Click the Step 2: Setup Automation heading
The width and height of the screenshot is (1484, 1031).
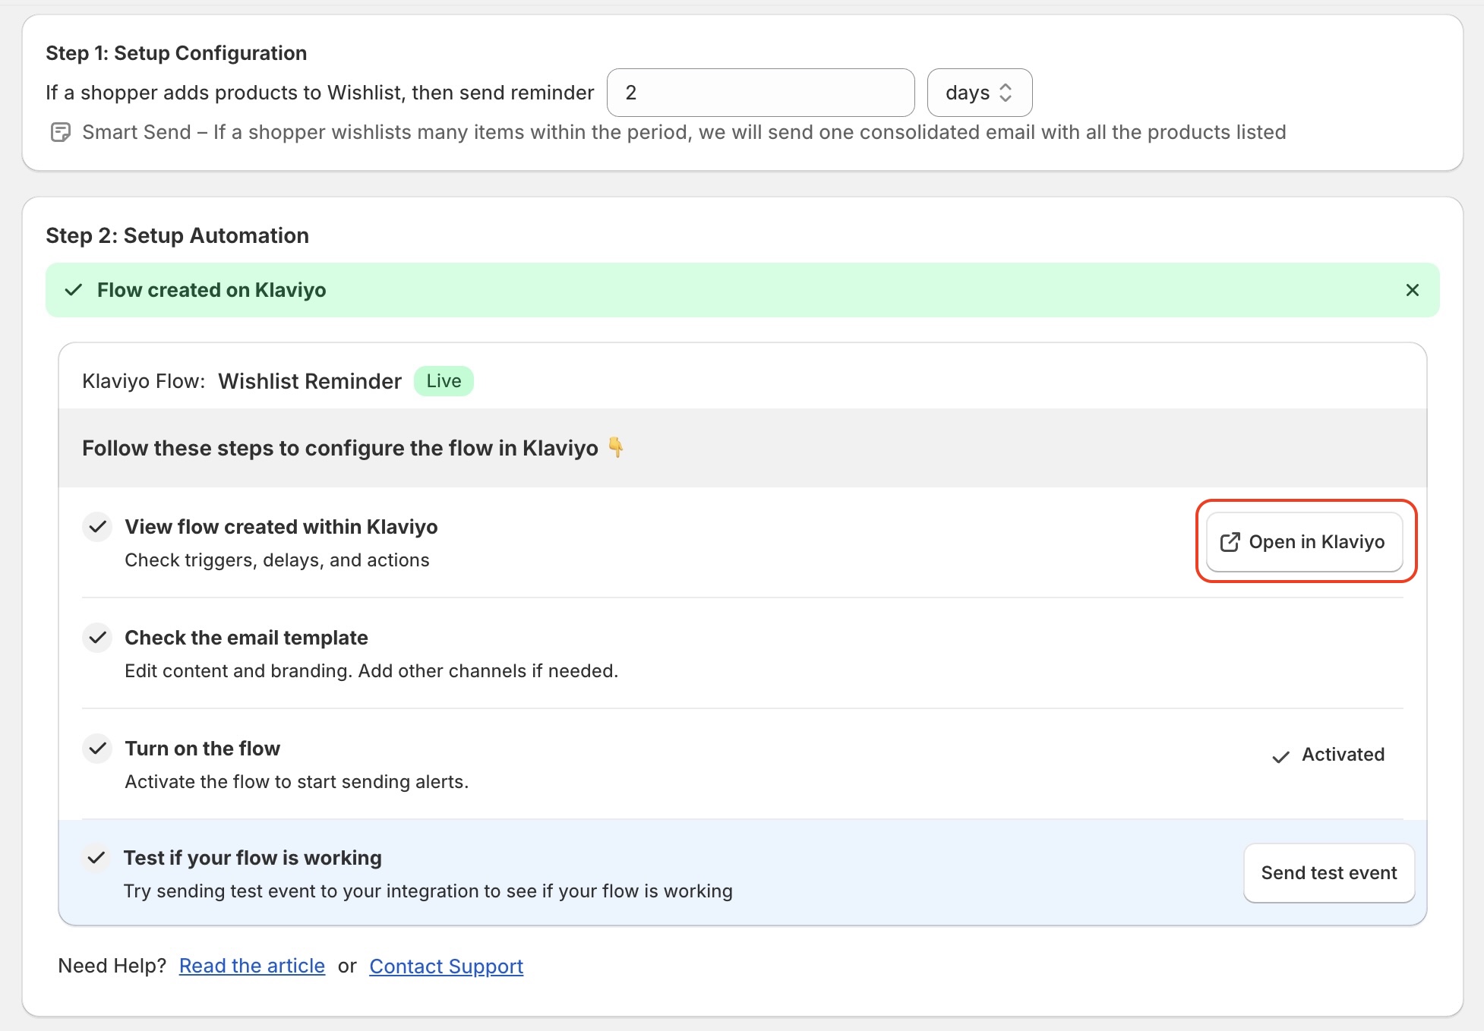[177, 235]
